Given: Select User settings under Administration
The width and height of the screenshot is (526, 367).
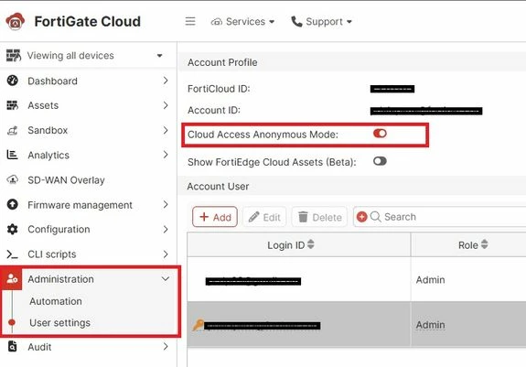Looking at the screenshot, I should pyautogui.click(x=59, y=323).
